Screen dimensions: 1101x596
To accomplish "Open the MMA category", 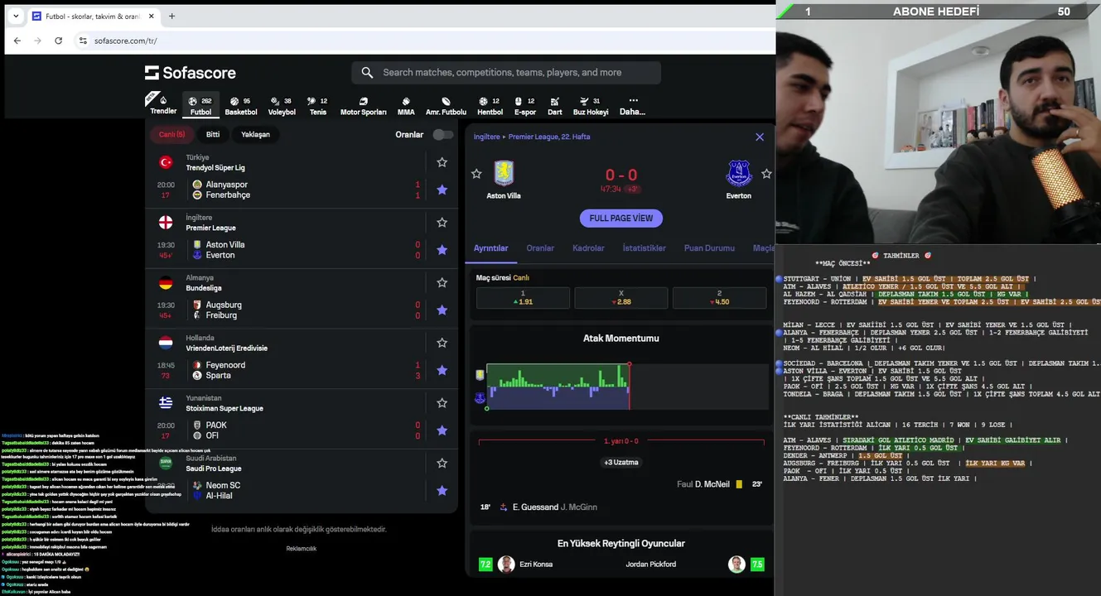I will point(406,105).
